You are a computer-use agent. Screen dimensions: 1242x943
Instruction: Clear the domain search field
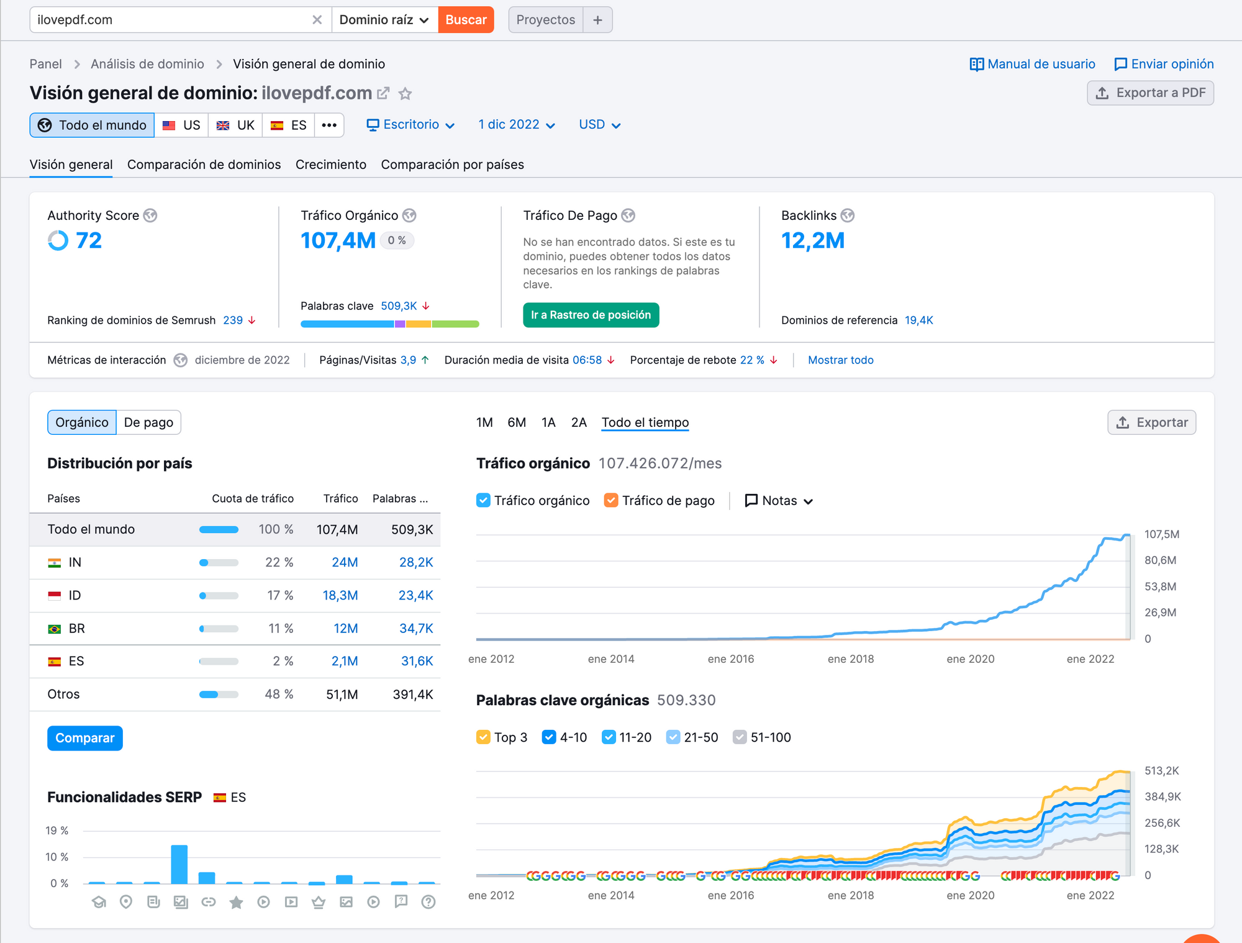(x=317, y=20)
